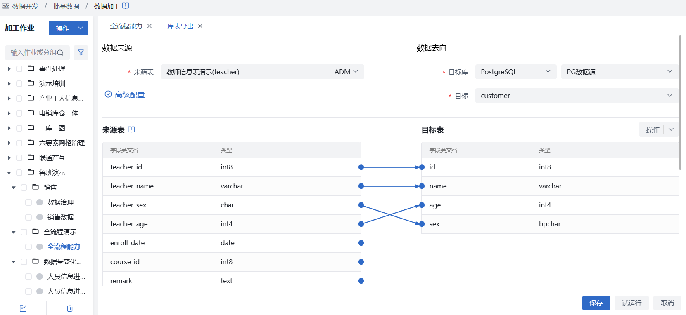Check the 六要素网格治理 checkbox

[19, 143]
